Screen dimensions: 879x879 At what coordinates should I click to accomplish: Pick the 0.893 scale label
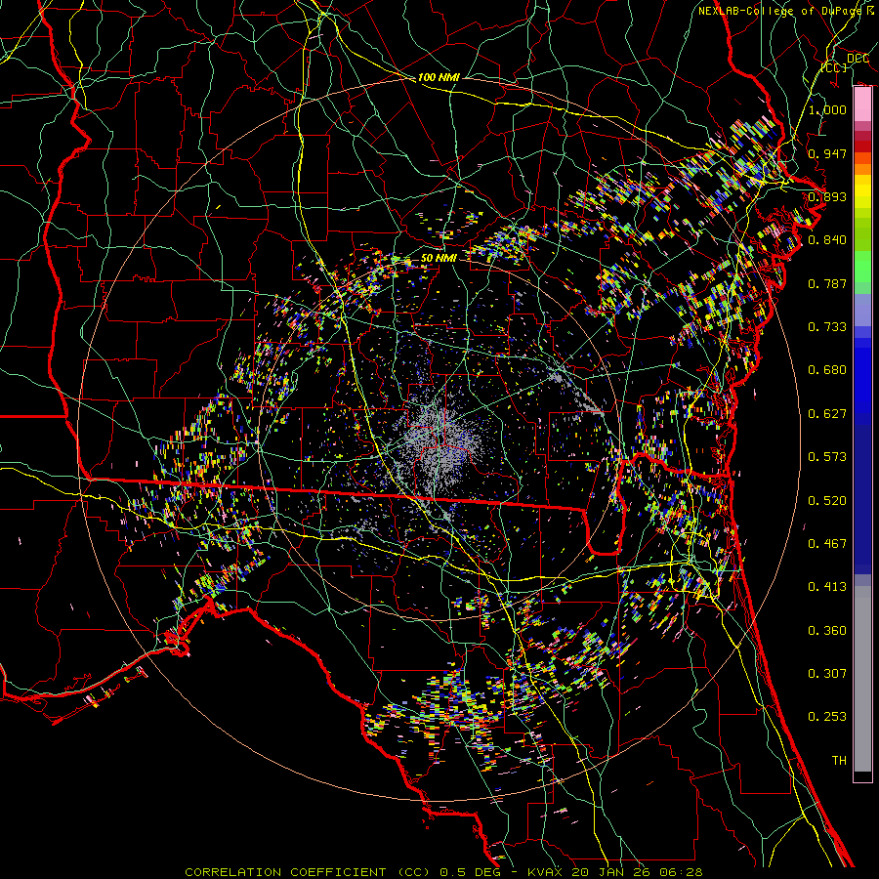click(x=827, y=197)
